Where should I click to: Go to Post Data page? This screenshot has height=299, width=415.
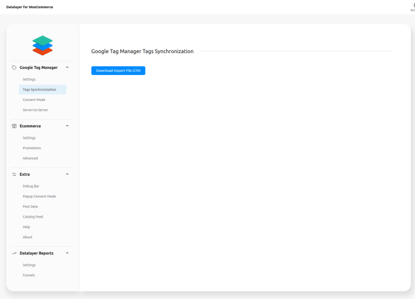coord(30,206)
